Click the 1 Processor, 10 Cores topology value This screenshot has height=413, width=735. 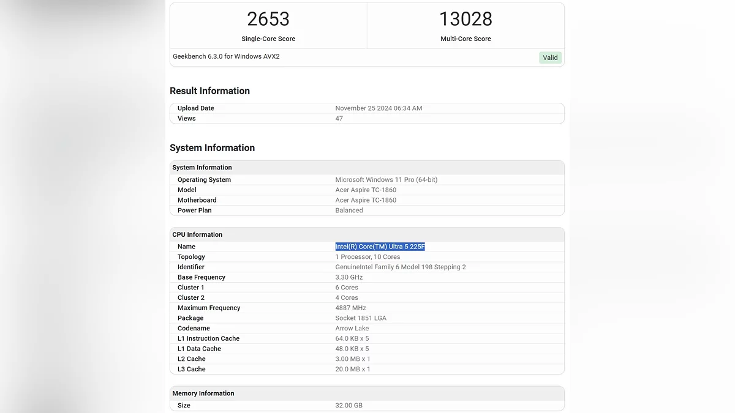[x=367, y=257]
